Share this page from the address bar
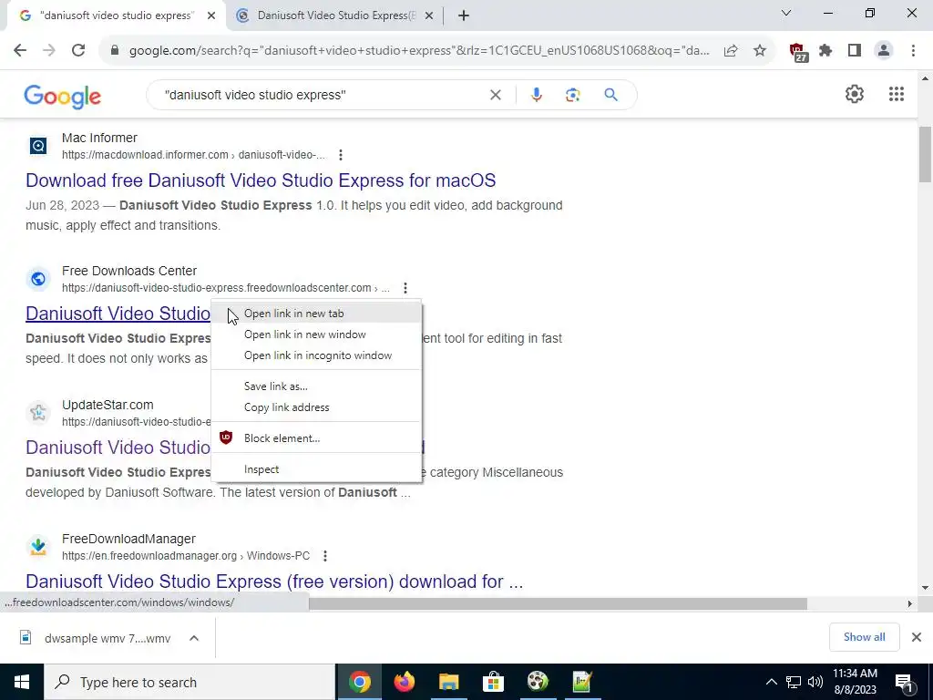Image resolution: width=933 pixels, height=700 pixels. 731,51
